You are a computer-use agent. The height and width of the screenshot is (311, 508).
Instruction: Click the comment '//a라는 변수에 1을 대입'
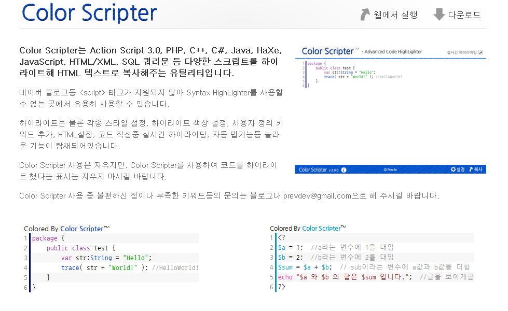point(352,247)
